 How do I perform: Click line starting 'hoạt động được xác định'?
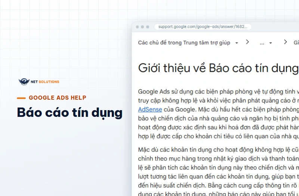pyautogui.click(x=218, y=127)
